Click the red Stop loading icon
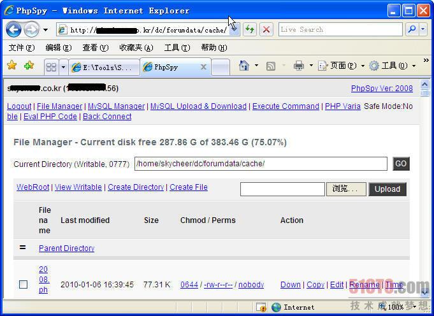 coord(266,29)
